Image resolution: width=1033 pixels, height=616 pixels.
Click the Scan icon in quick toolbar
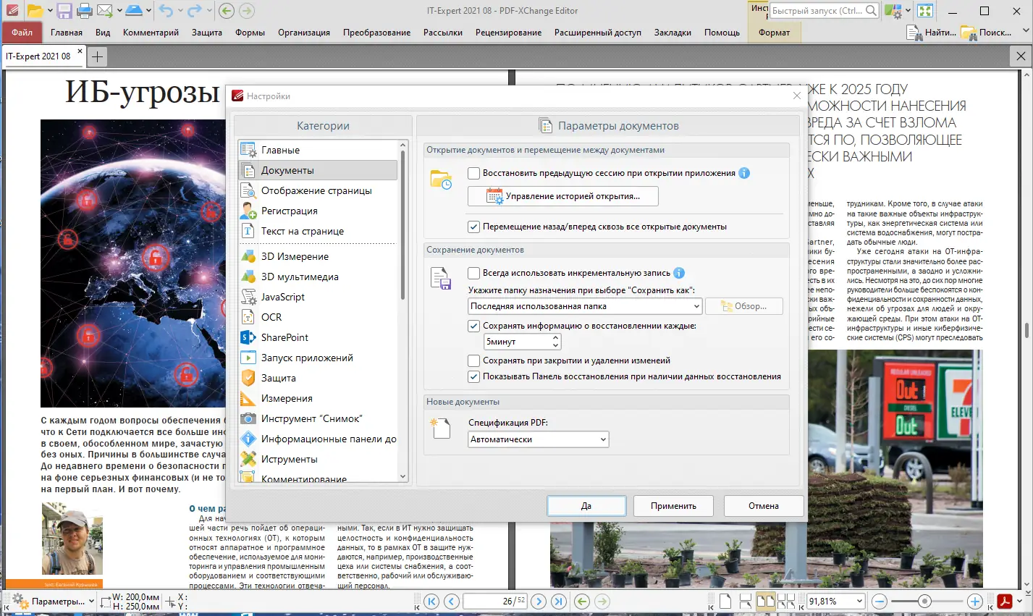(x=134, y=11)
